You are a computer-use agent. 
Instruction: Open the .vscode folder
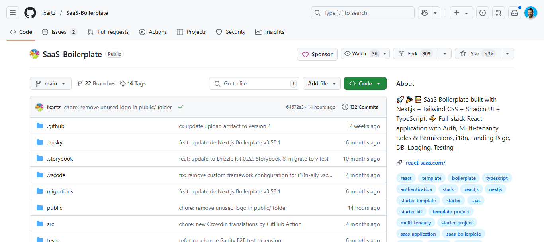click(x=56, y=175)
